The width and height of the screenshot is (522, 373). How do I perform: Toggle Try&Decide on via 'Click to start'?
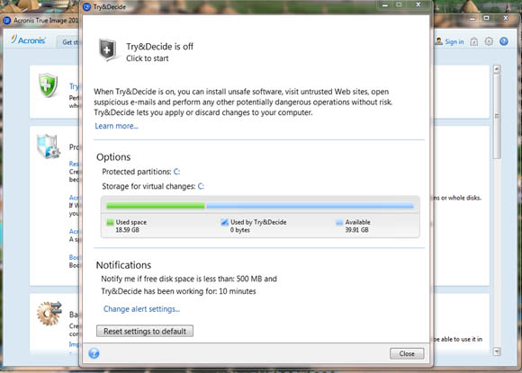point(147,58)
